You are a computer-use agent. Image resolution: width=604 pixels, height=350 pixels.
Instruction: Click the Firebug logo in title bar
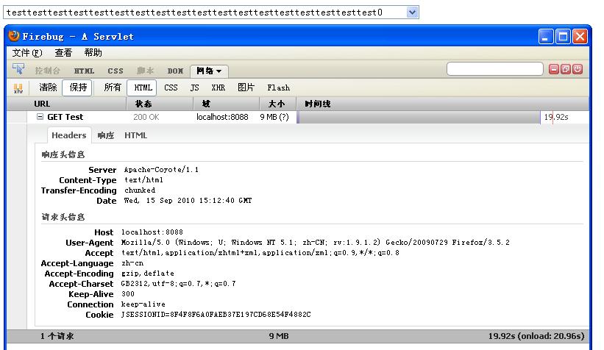tap(14, 36)
